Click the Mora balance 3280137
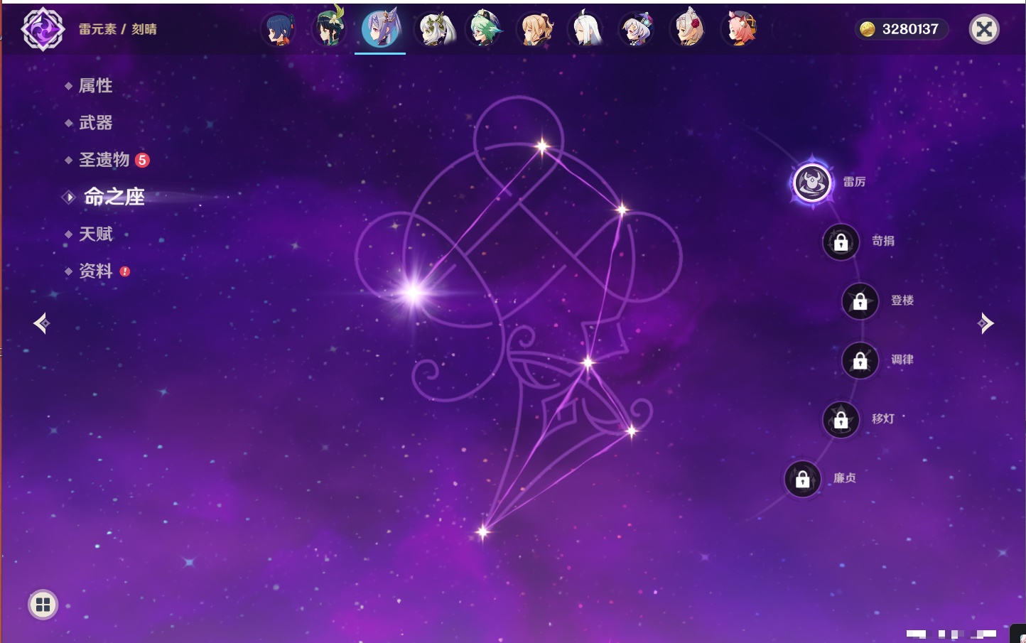Viewport: 1026px width, 643px height. click(x=910, y=29)
